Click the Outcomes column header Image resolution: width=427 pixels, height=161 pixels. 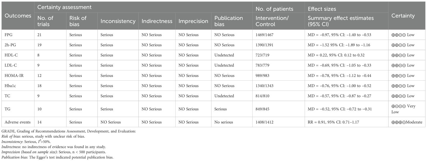point(18,16)
